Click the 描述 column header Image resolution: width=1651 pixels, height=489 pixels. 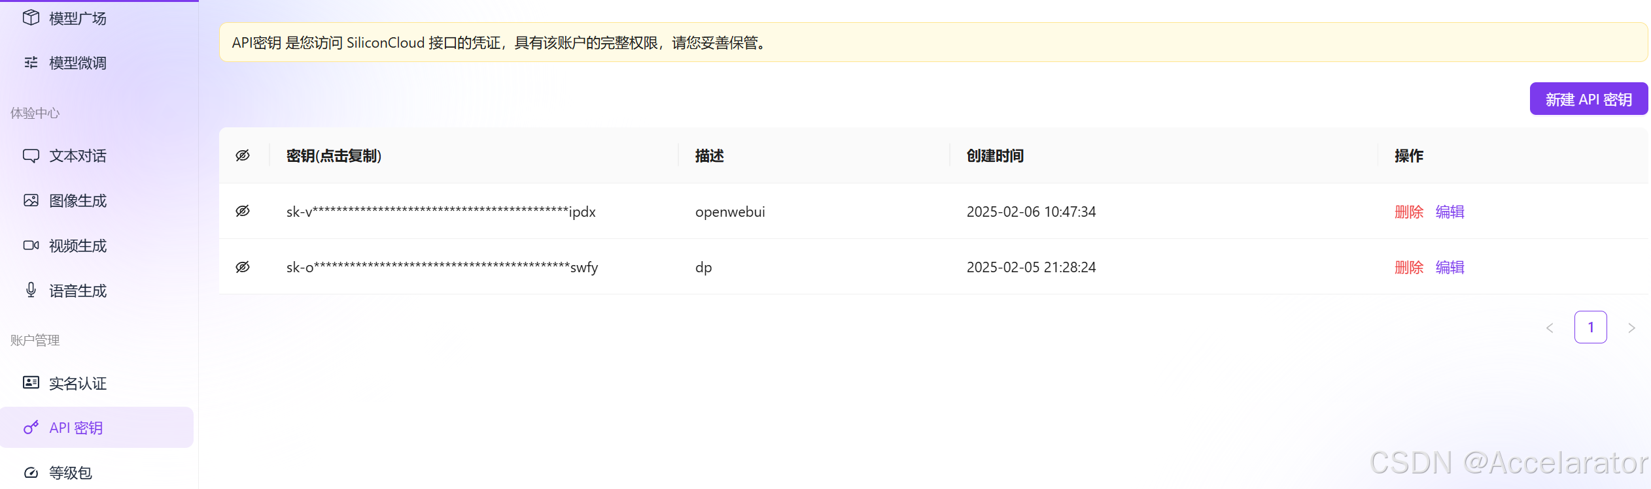[x=710, y=156]
